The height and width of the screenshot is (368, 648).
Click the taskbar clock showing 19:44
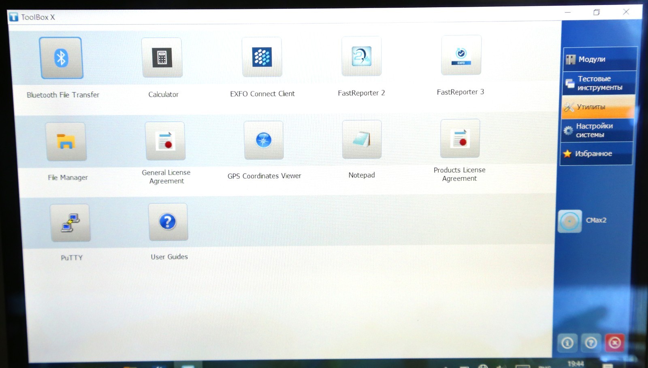(576, 364)
